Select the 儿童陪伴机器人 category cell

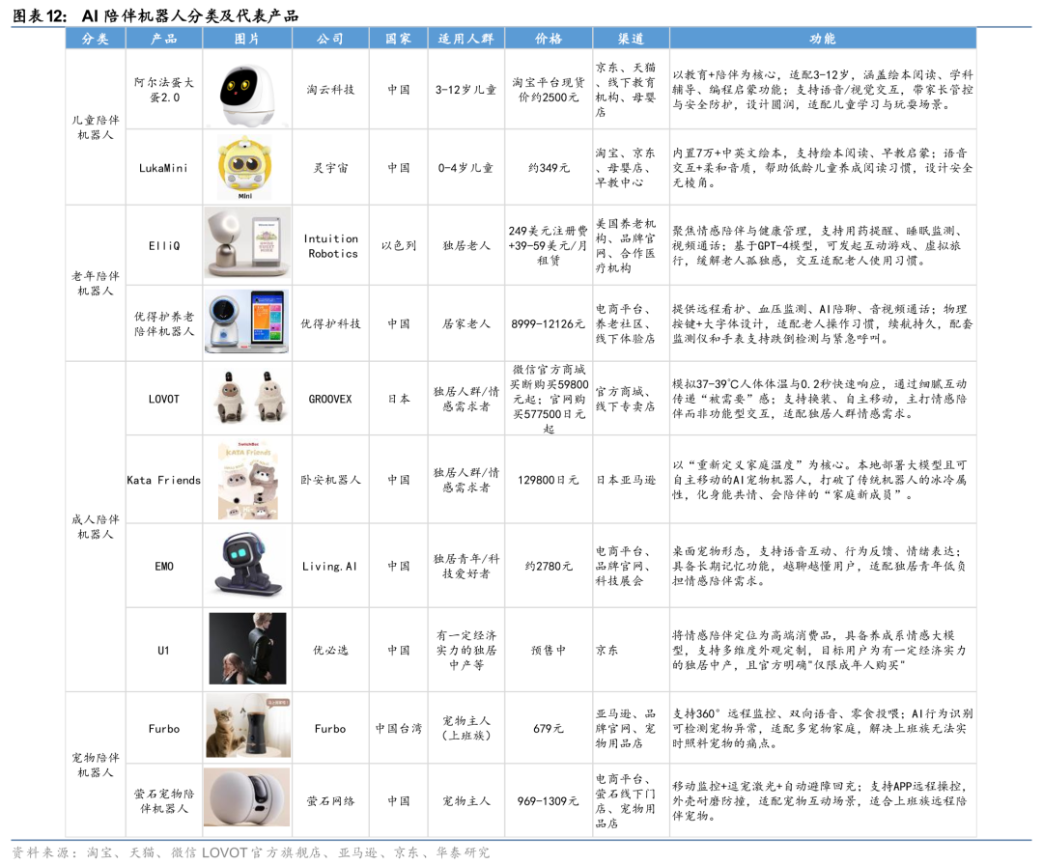[96, 127]
